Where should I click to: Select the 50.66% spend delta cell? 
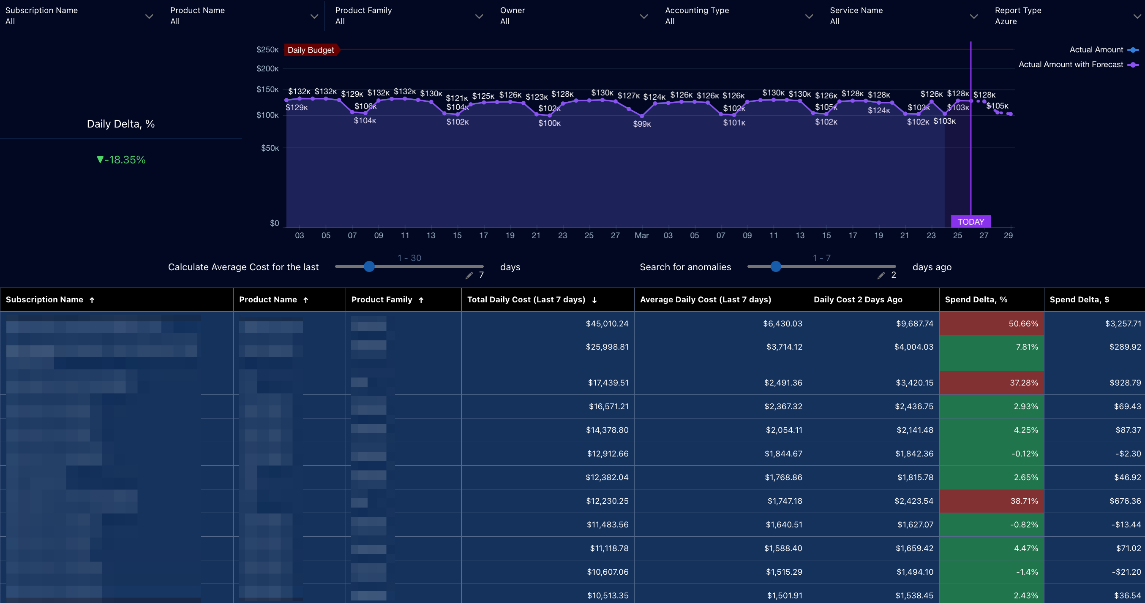click(992, 323)
